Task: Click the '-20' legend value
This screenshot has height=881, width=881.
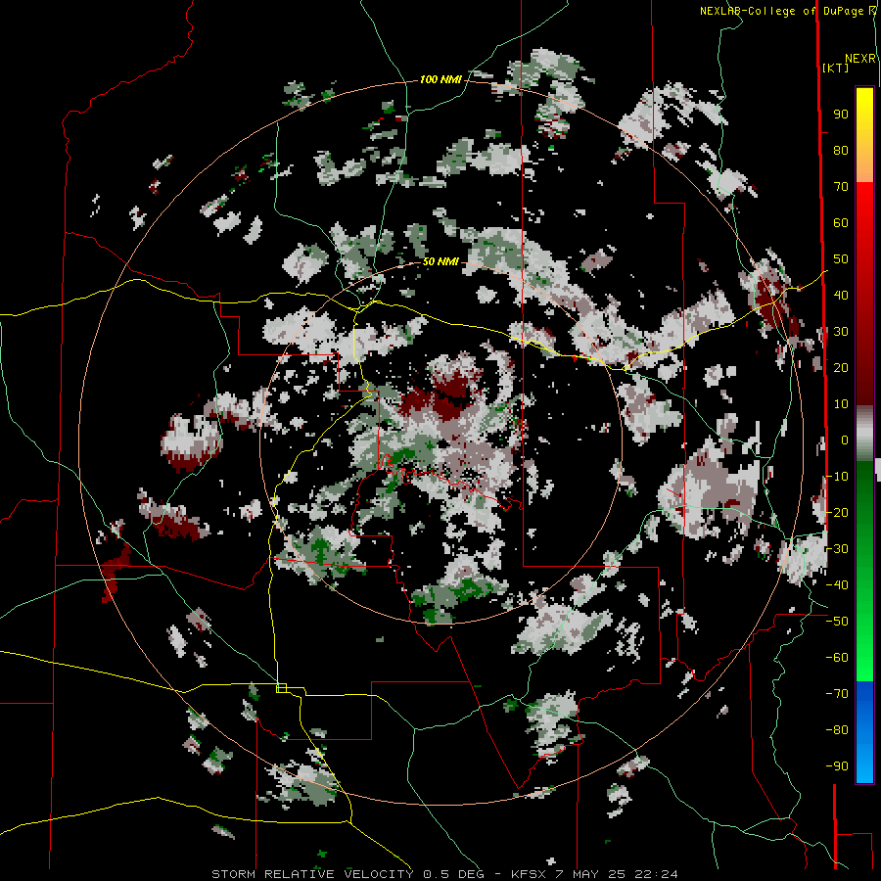Action: tap(837, 512)
